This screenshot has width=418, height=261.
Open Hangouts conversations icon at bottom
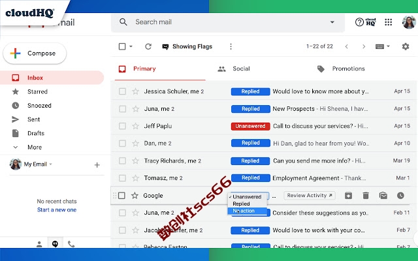pos(55,244)
